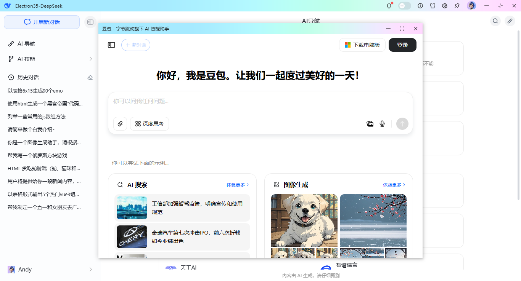
Task: Expand the AI 技能 chevron arrow
Action: coord(91,59)
